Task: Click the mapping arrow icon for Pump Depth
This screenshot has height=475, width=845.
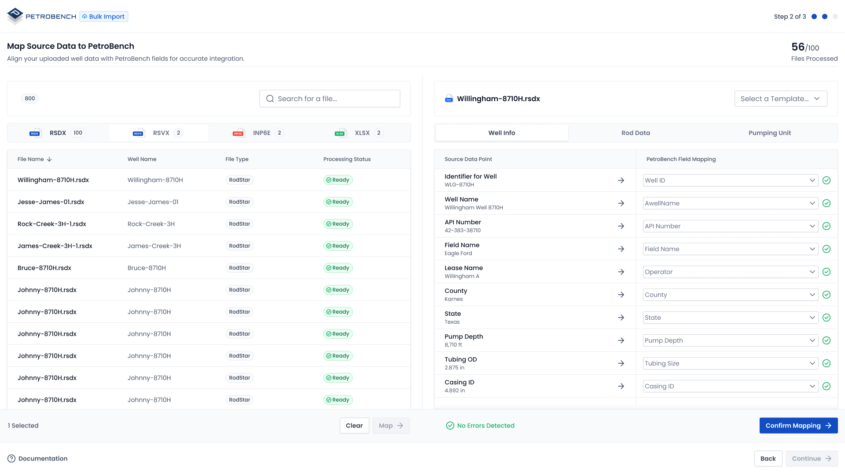Action: [621, 340]
